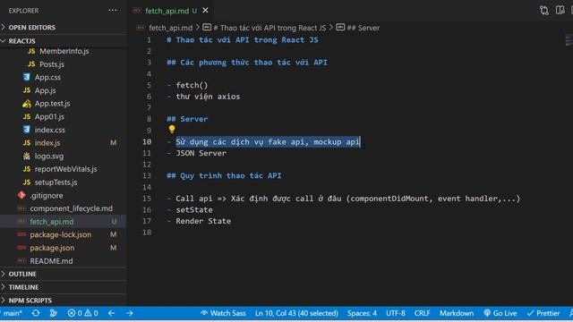The height and width of the screenshot is (322, 573).
Task: Click the EXPLORER panel title
Action: tap(24, 11)
